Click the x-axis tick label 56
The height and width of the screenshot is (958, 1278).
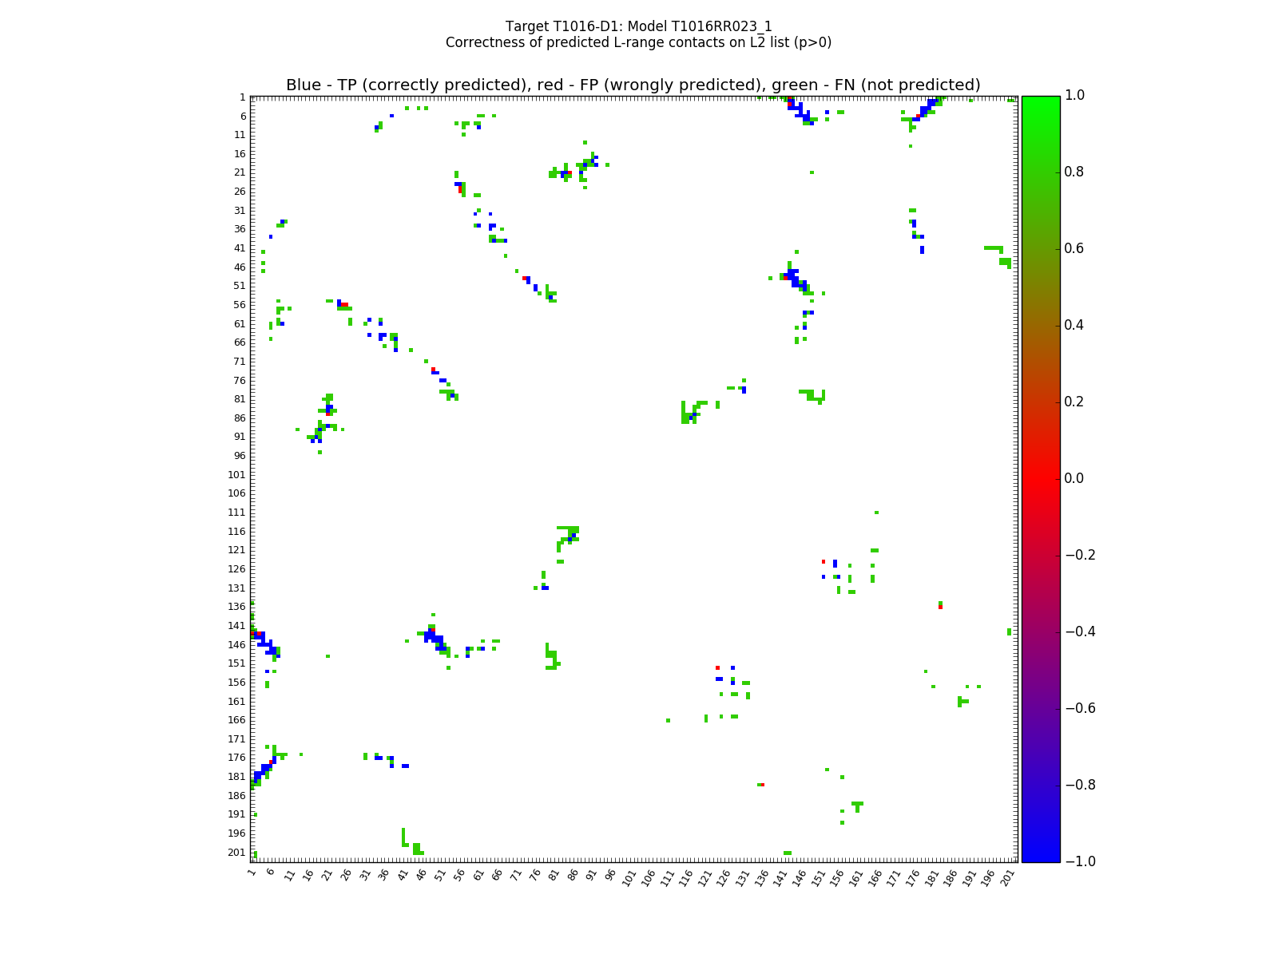pyautogui.click(x=459, y=876)
